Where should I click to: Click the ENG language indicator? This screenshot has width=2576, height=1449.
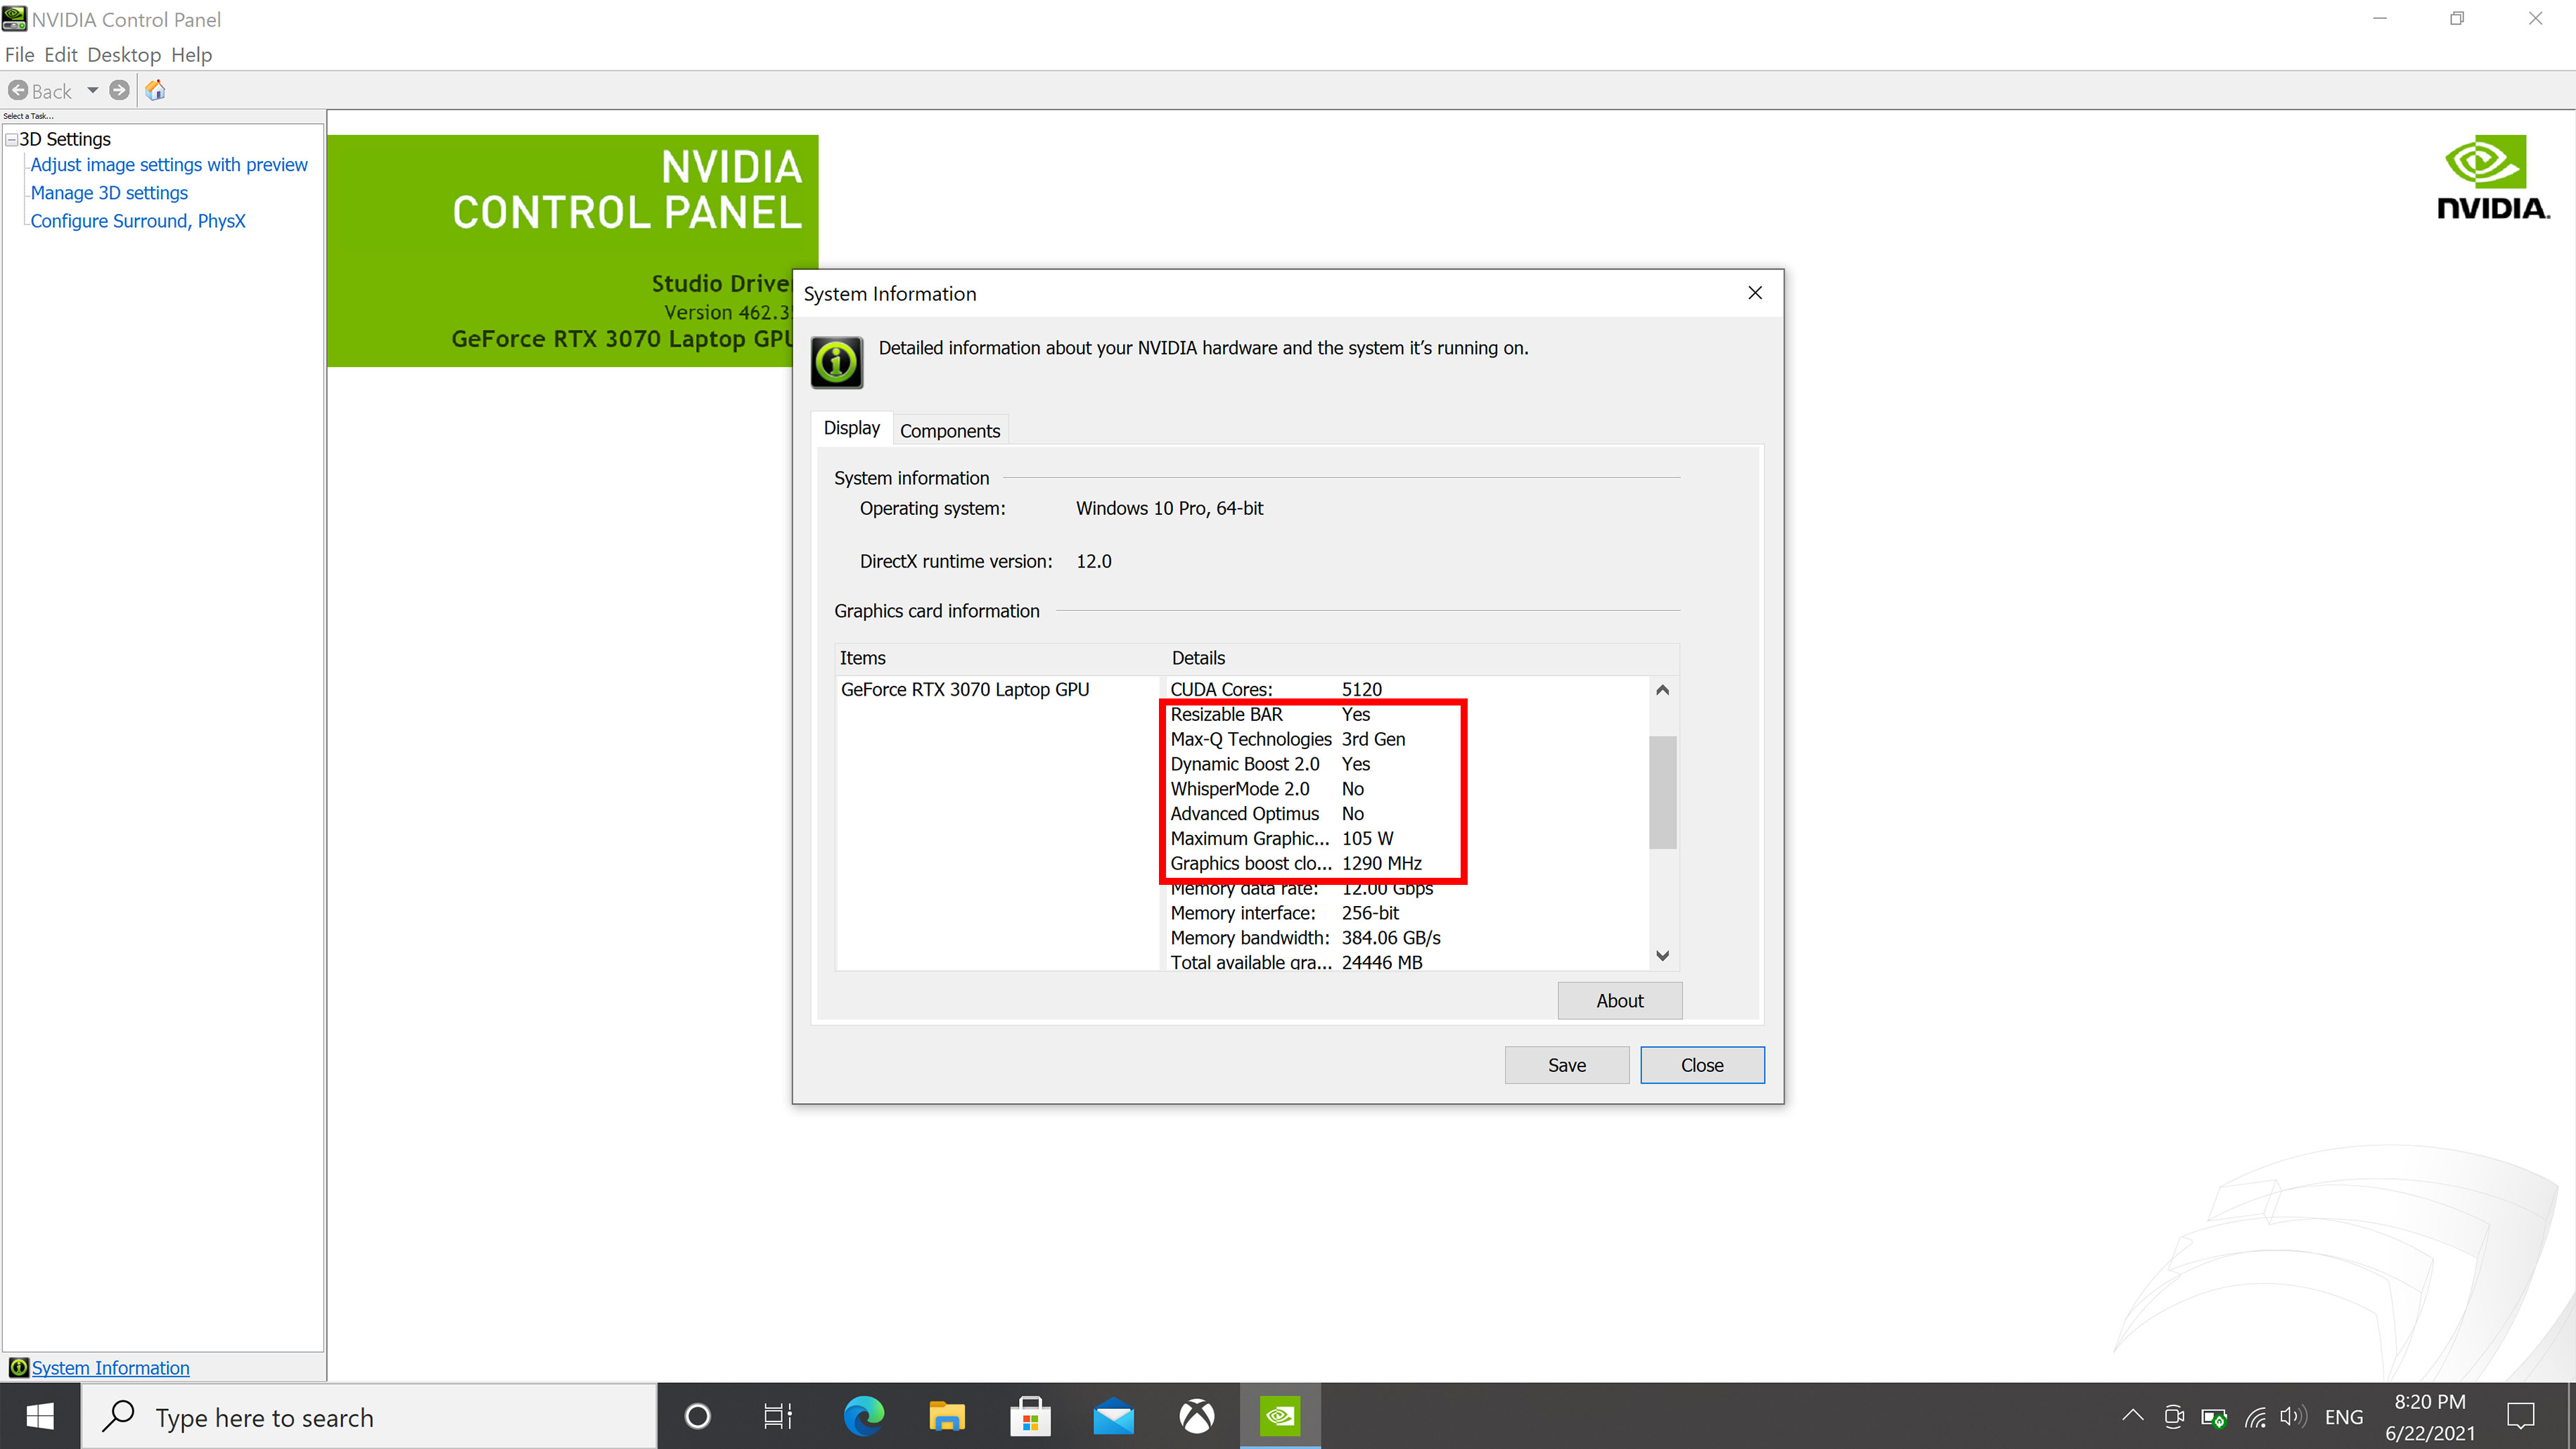tap(2344, 1417)
